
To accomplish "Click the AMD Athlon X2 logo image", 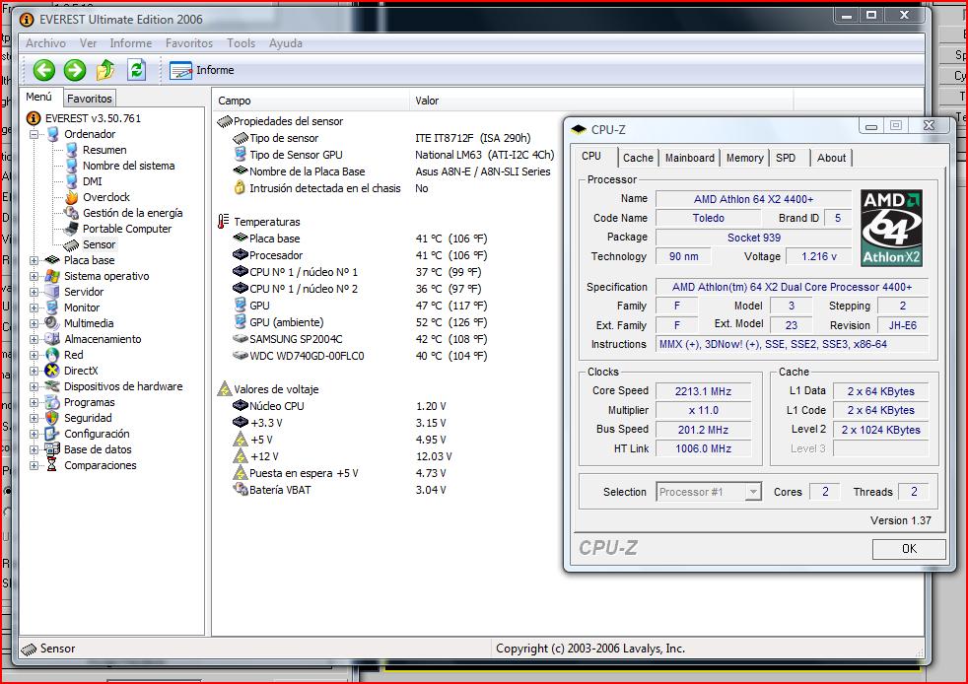I will (891, 229).
